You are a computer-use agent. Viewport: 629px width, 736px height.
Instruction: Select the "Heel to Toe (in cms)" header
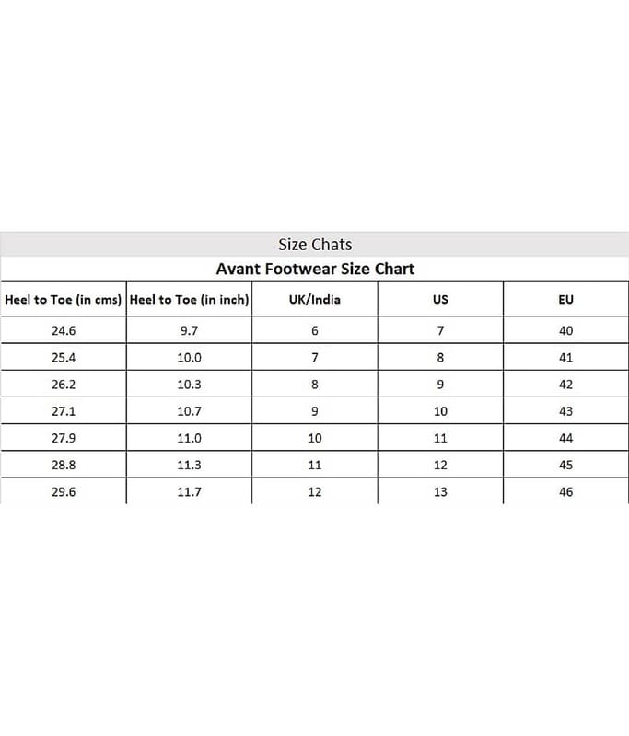point(64,300)
